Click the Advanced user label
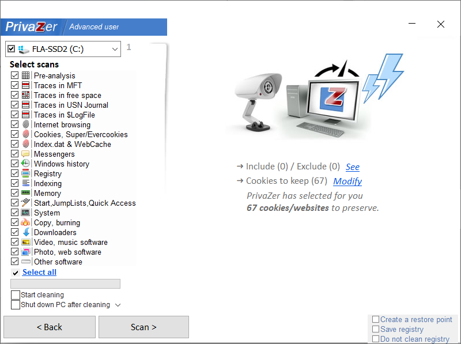This screenshot has width=461, height=344. pyautogui.click(x=94, y=27)
